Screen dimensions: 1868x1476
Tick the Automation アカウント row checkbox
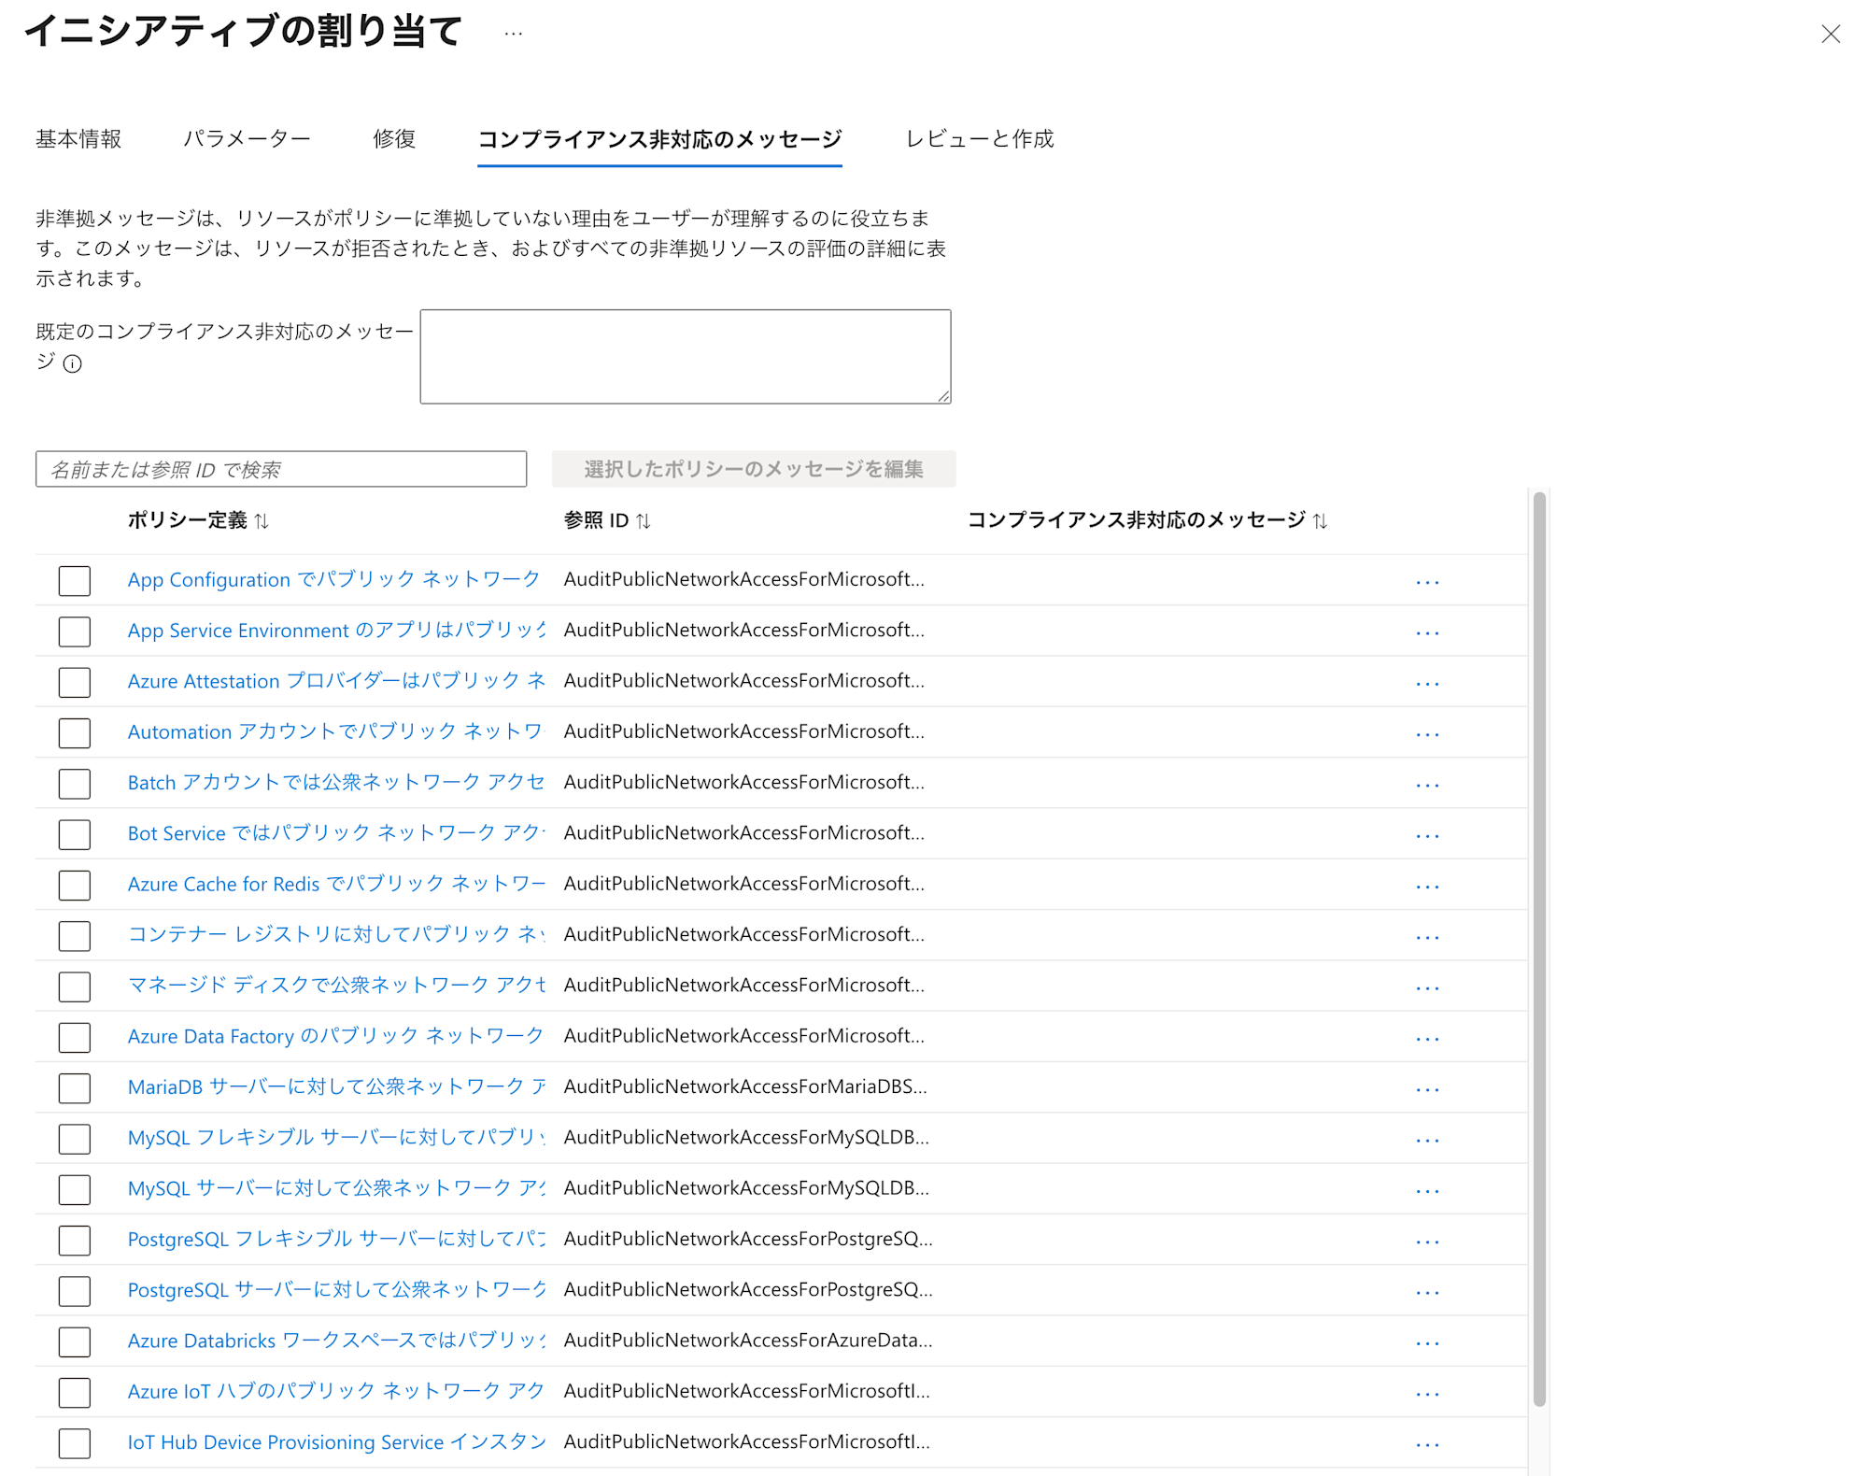[75, 732]
